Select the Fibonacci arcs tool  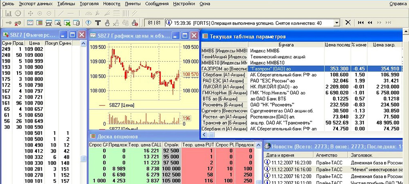[89, 13]
